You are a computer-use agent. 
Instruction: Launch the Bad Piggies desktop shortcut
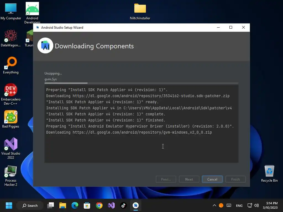[11, 119]
